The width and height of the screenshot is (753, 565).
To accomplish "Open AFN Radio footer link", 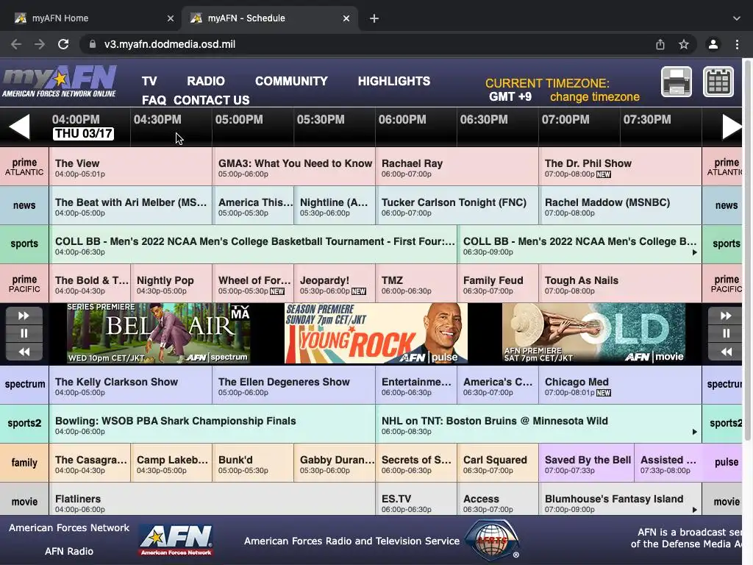I will click(x=69, y=551).
